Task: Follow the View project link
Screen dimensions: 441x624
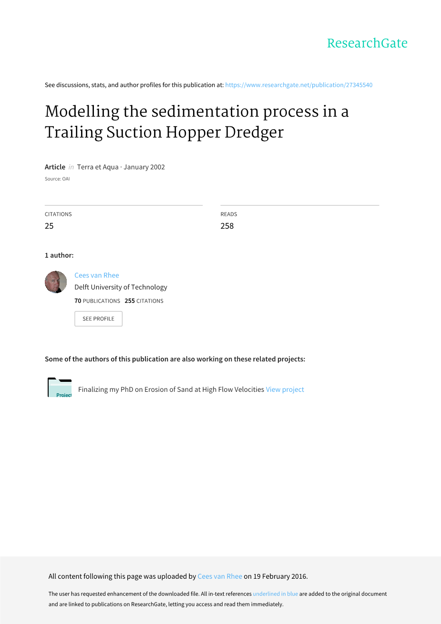Action: (285, 389)
